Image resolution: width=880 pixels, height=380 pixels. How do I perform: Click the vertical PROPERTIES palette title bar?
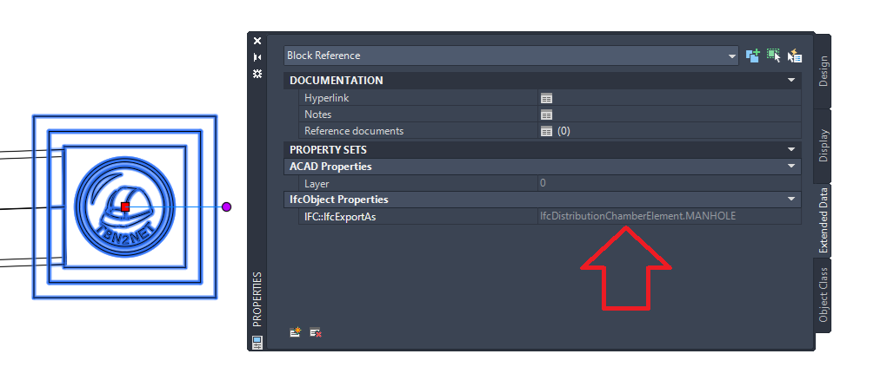(x=257, y=299)
